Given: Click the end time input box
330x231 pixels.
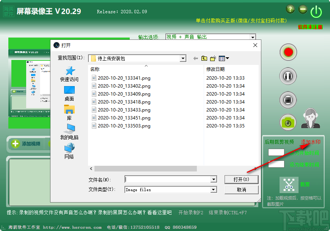Looking at the screenshot, I should tap(277, 164).
